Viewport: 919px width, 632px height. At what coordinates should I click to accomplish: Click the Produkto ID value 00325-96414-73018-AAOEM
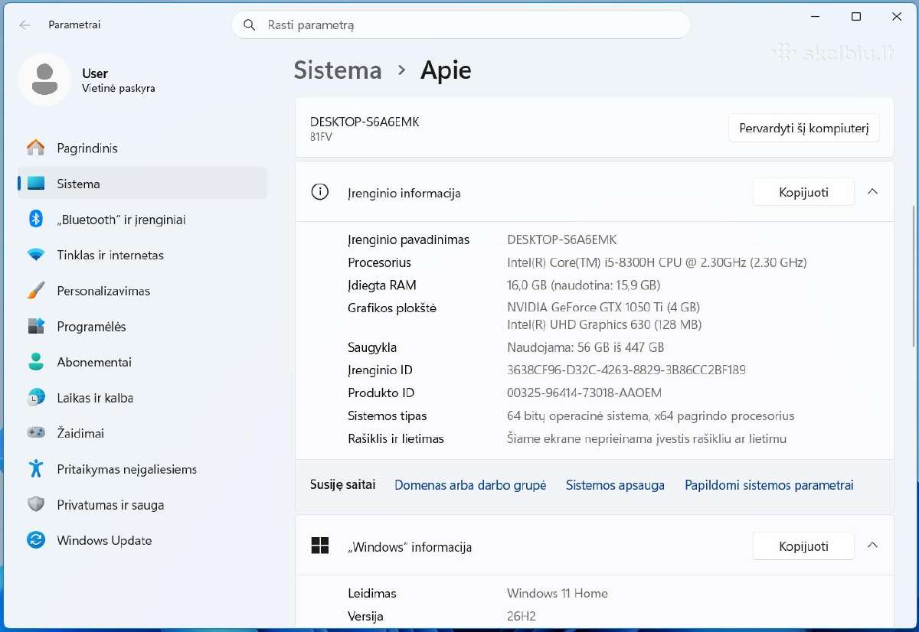584,393
